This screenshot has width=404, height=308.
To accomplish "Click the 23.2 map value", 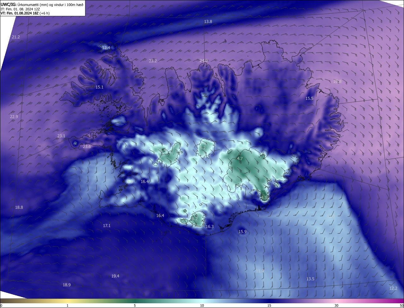I will [x=153, y=61].
